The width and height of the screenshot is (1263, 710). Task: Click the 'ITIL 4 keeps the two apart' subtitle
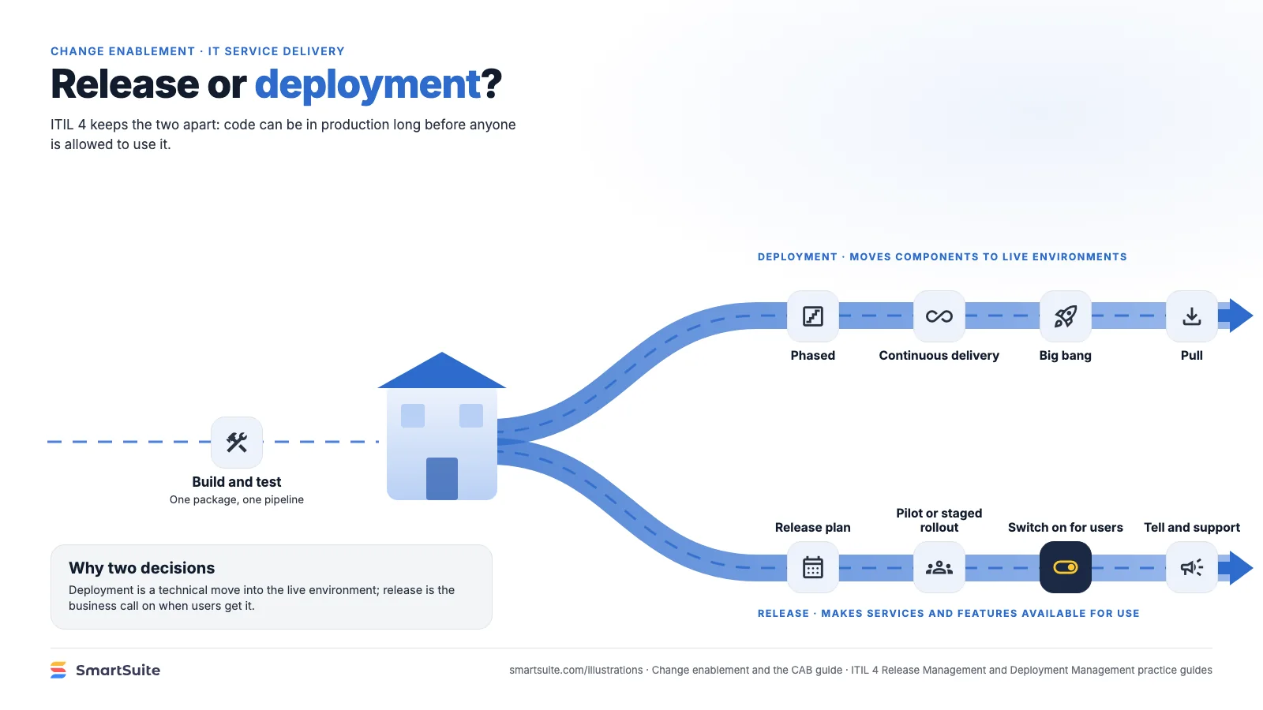click(283, 134)
